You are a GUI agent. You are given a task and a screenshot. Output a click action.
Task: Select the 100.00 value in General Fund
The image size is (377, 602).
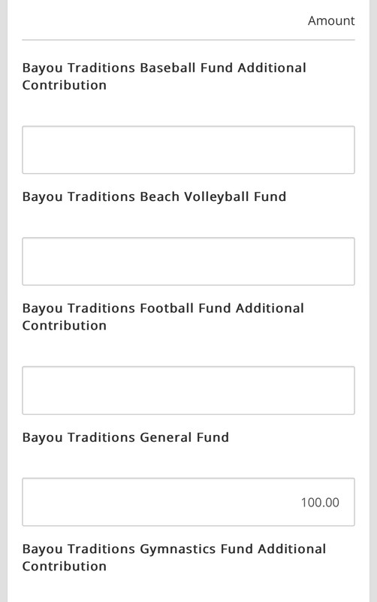point(320,502)
